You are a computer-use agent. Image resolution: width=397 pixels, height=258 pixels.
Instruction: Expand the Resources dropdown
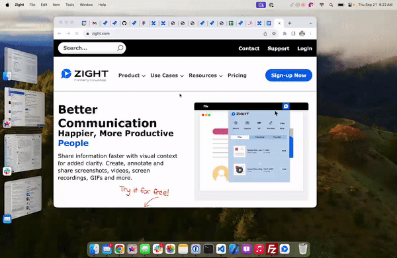point(206,75)
